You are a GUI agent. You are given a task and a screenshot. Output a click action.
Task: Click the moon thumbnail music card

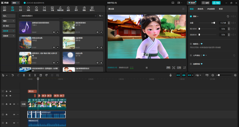[83, 58]
